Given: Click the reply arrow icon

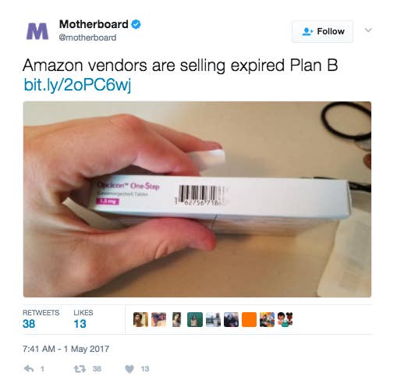Looking at the screenshot, I should (29, 368).
